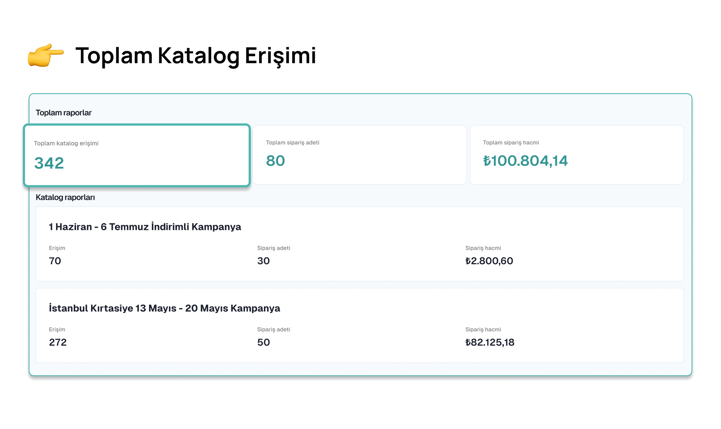Select the total order count value 80
721x429 pixels.
click(x=275, y=161)
